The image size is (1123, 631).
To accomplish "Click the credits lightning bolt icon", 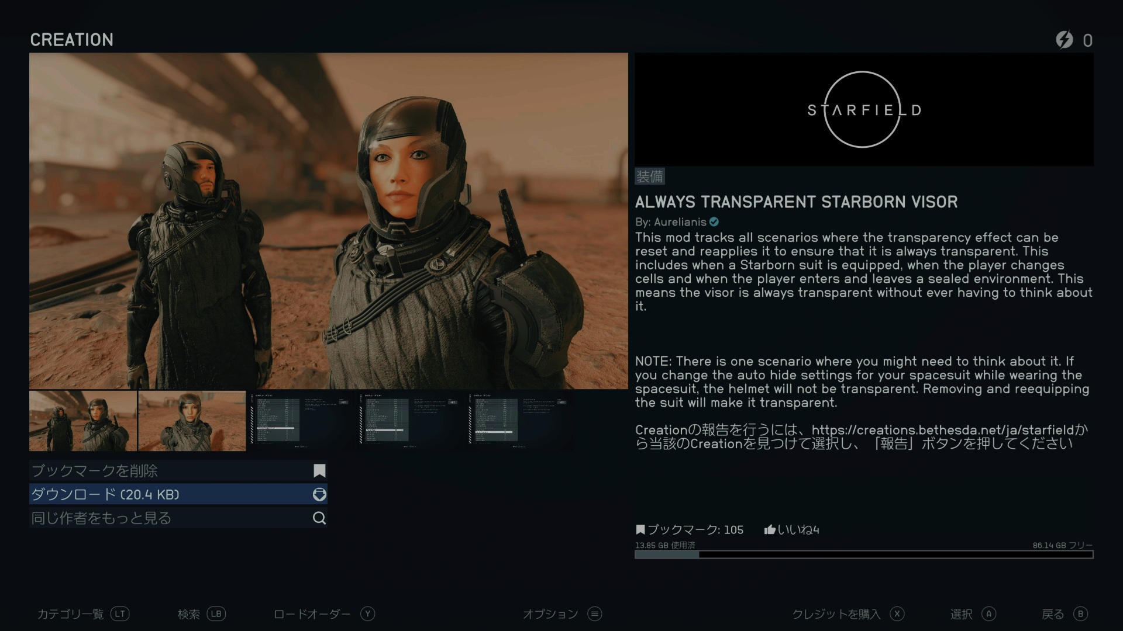I will point(1065,40).
